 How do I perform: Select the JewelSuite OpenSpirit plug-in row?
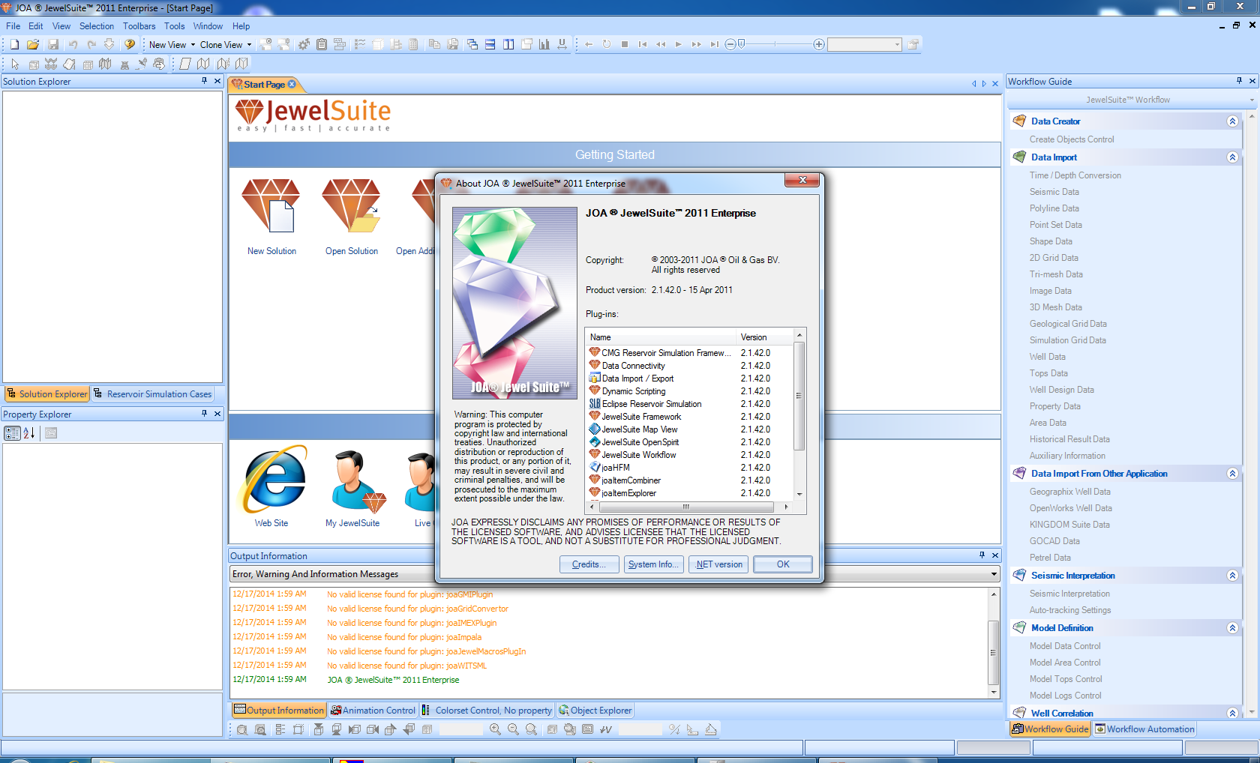point(688,442)
